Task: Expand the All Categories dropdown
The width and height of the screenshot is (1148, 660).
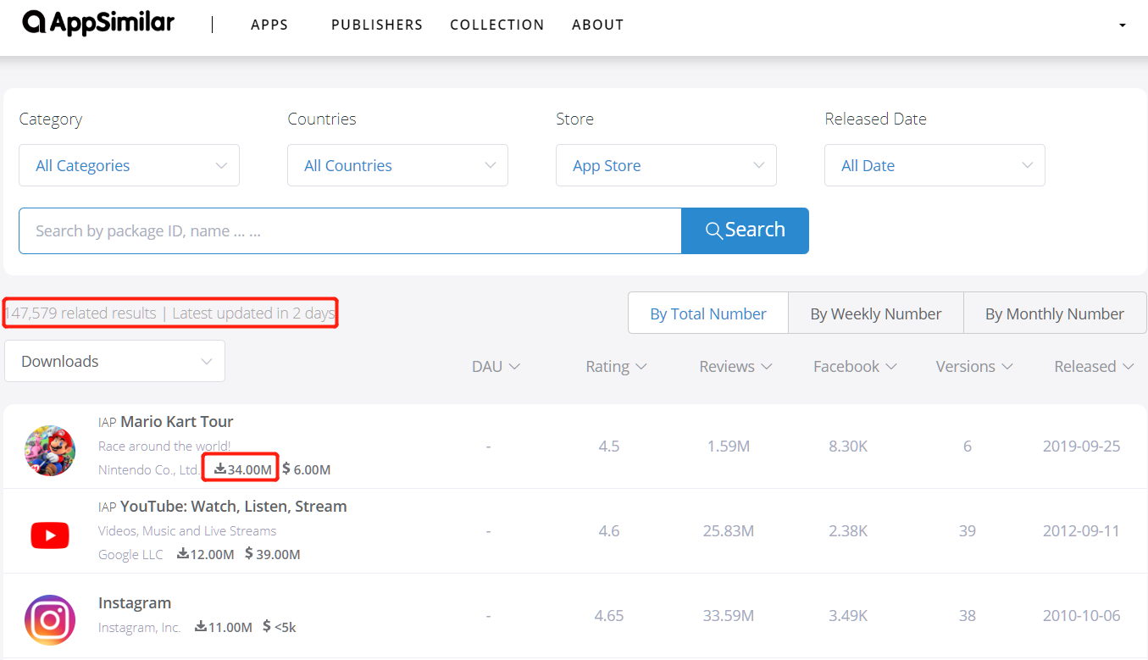Action: [x=130, y=165]
